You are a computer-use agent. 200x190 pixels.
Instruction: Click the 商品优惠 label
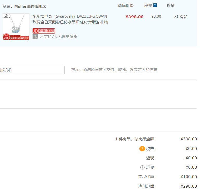pyautogui.click(x=147, y=177)
